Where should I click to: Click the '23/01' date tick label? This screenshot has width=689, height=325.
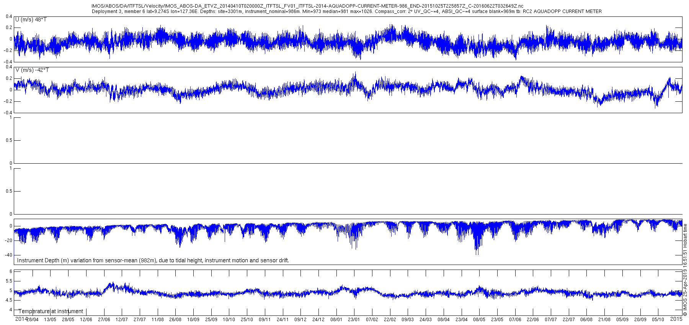point(354,320)
